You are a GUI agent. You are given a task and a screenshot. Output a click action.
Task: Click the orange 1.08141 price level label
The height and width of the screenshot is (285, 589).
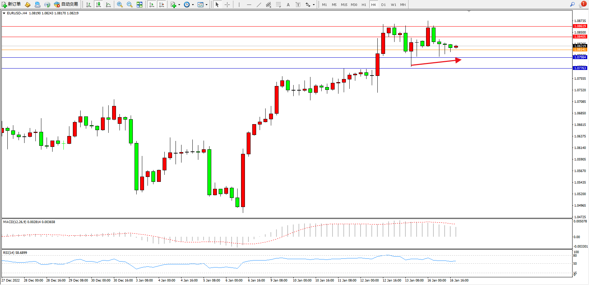(x=580, y=50)
